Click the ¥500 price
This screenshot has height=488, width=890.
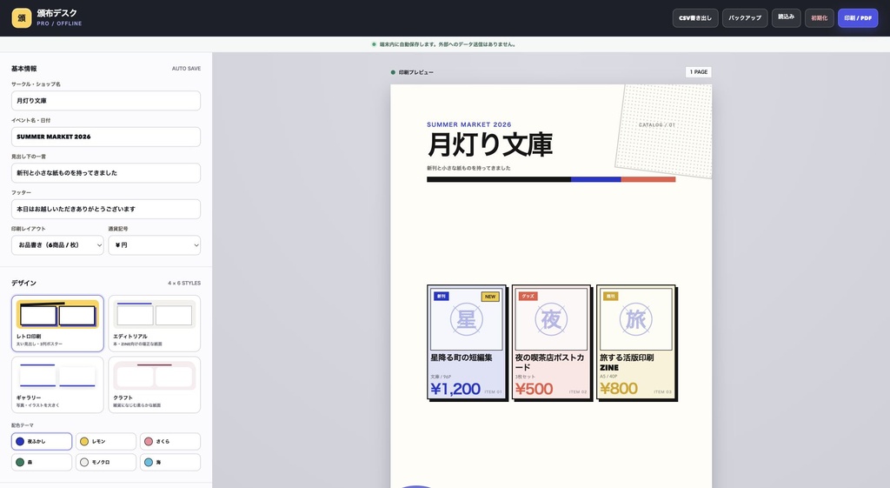pyautogui.click(x=535, y=389)
